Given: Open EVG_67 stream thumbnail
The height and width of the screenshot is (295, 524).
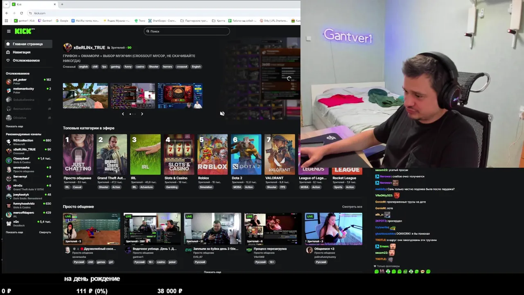Looking at the screenshot, I should (x=212, y=229).
